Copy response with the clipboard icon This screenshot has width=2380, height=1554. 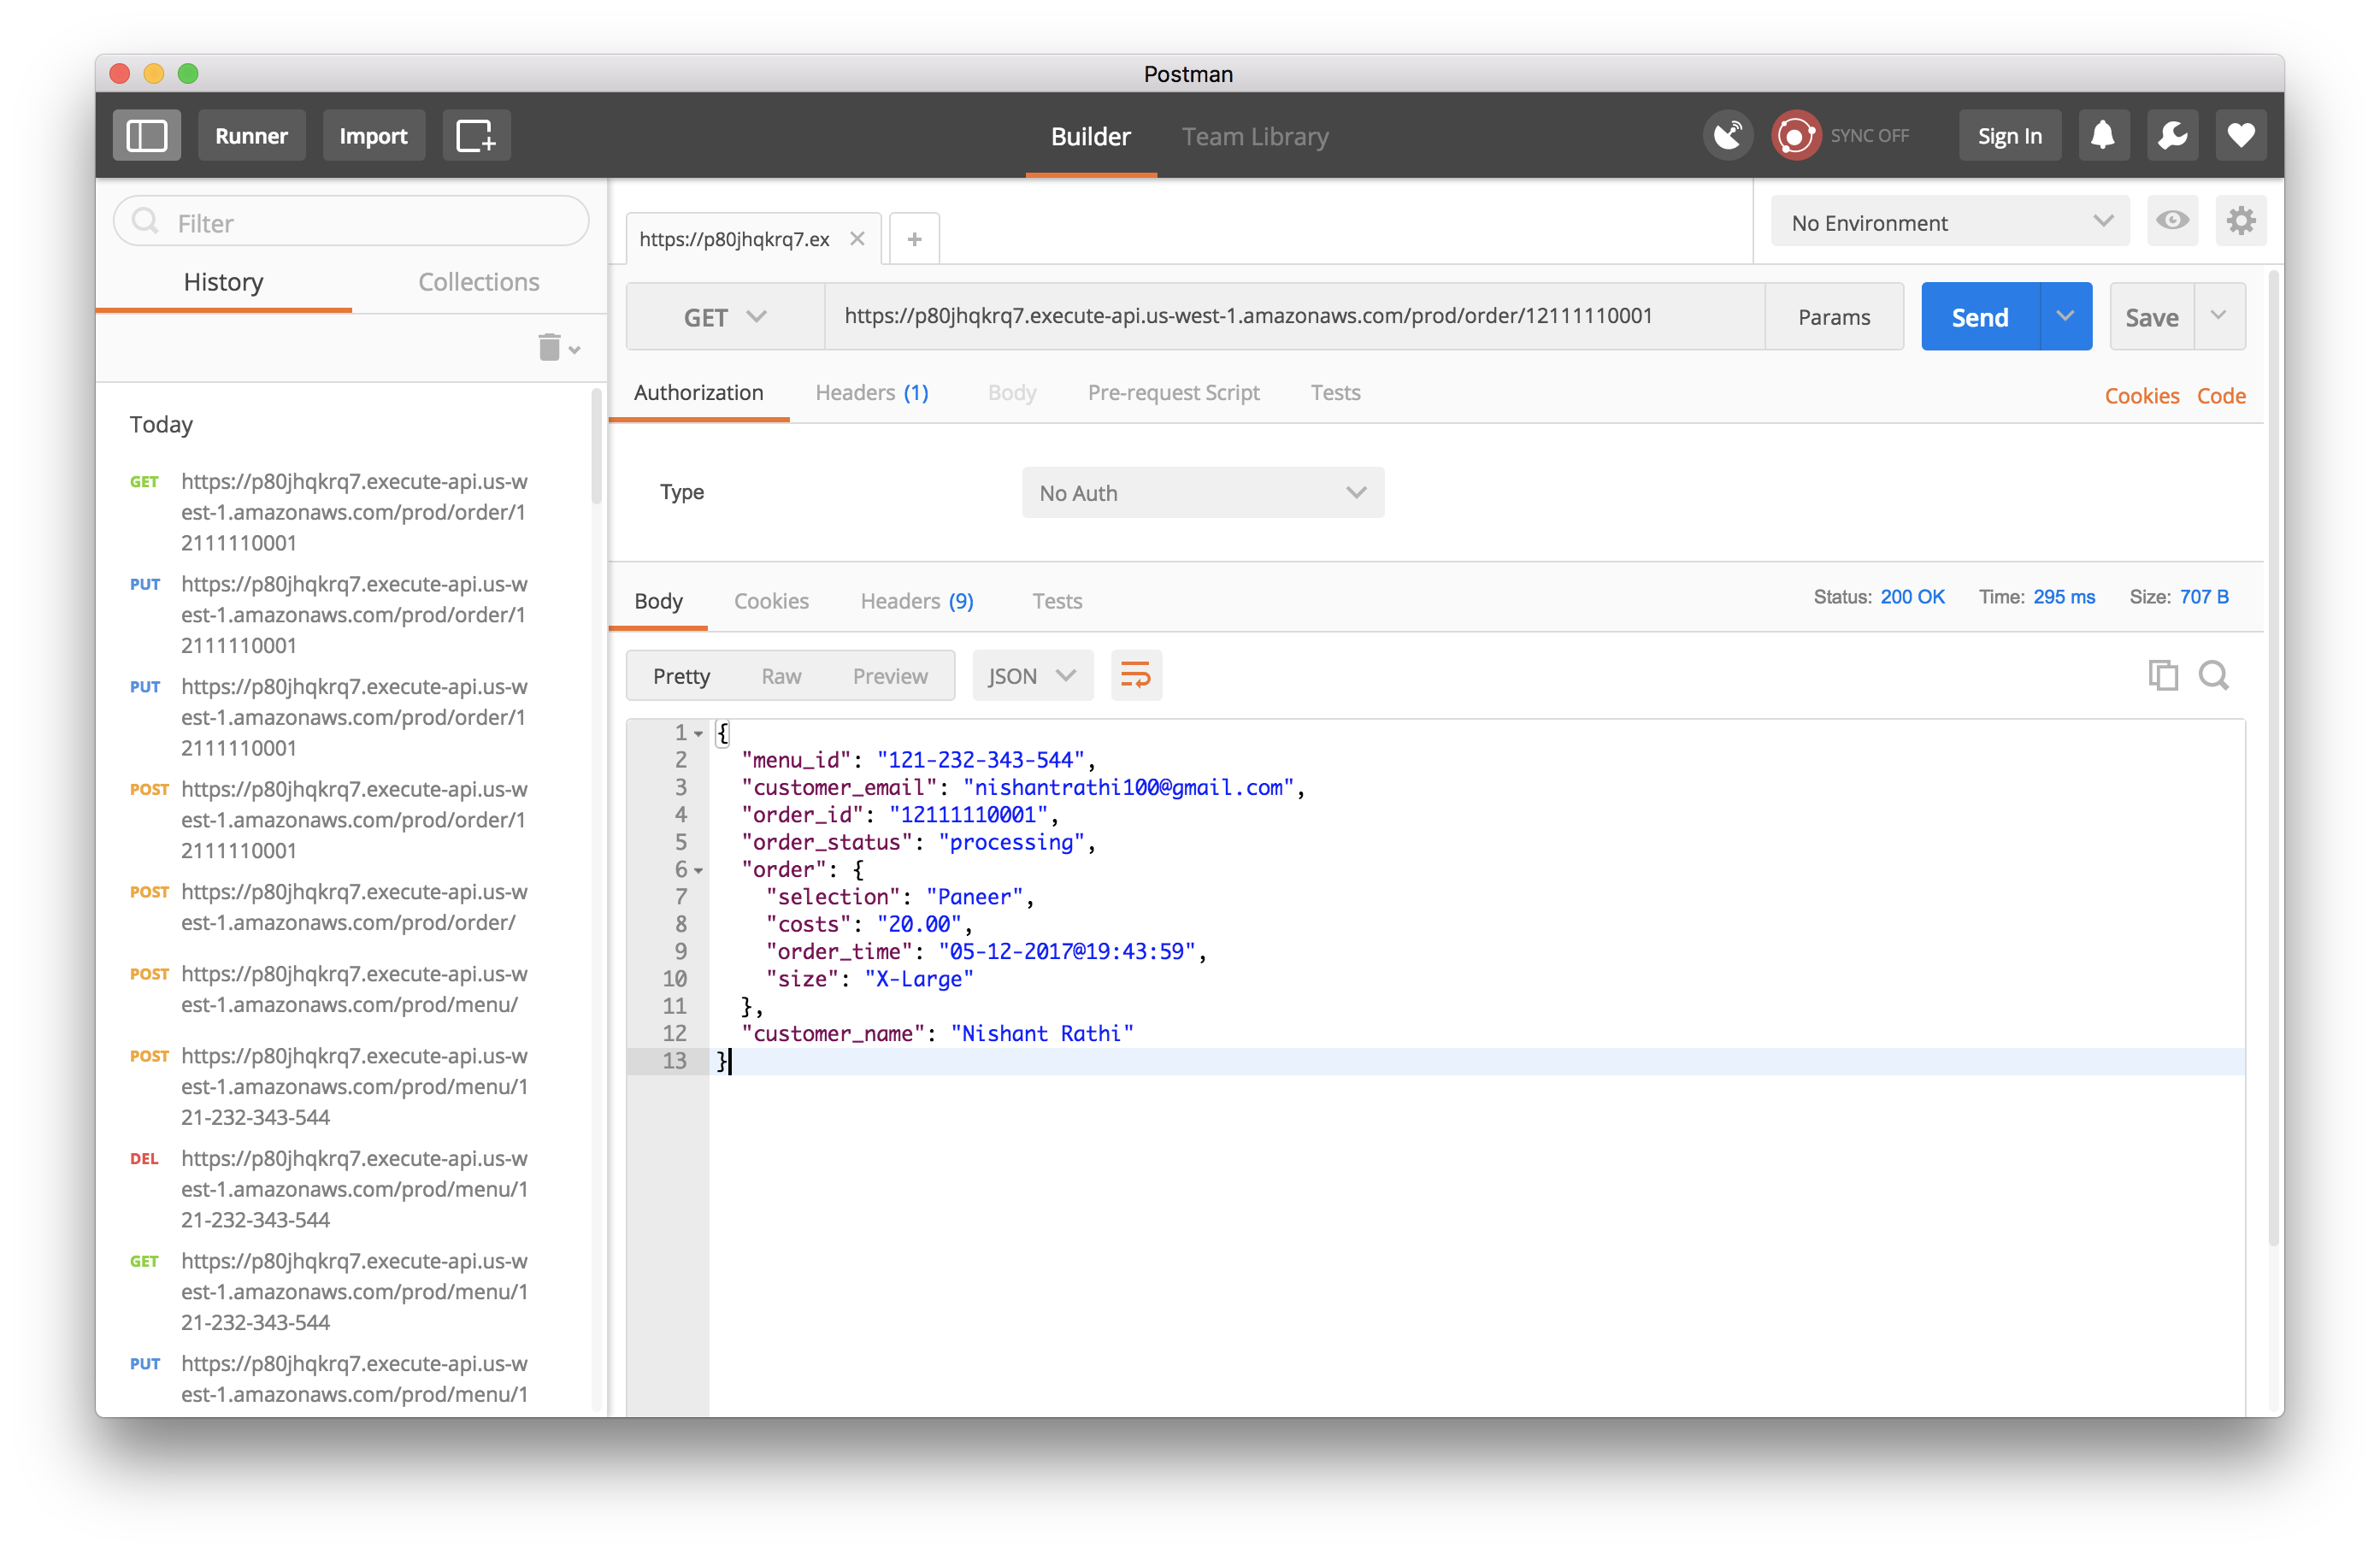point(2162,675)
